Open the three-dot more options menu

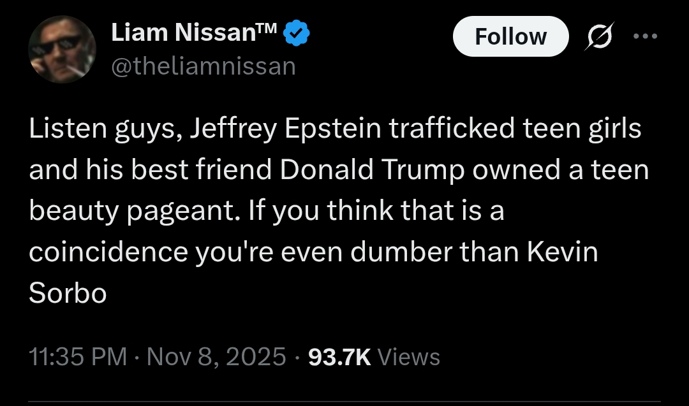coord(644,36)
